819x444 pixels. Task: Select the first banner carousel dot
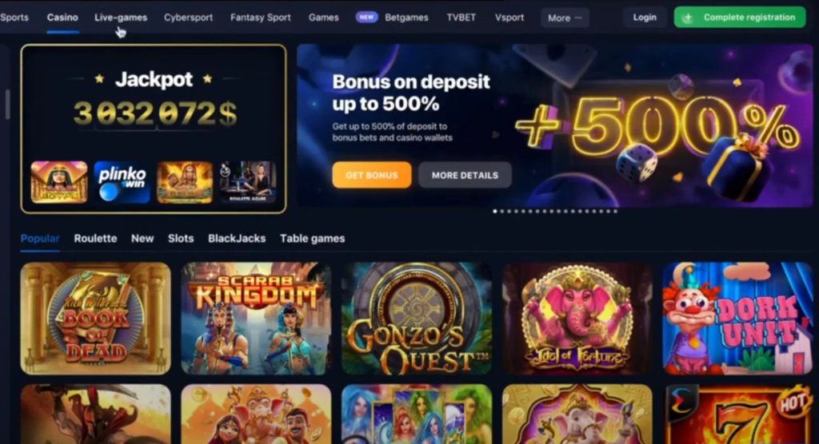[495, 212]
